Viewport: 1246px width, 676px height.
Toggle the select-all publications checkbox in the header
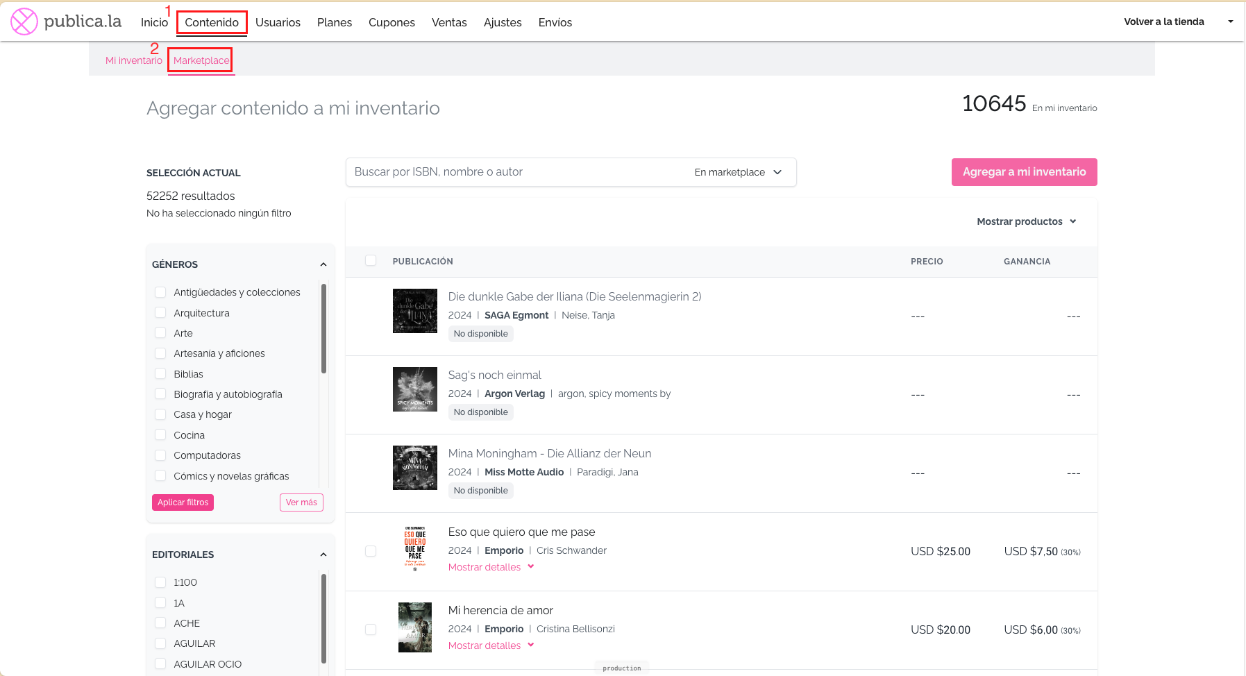(371, 260)
